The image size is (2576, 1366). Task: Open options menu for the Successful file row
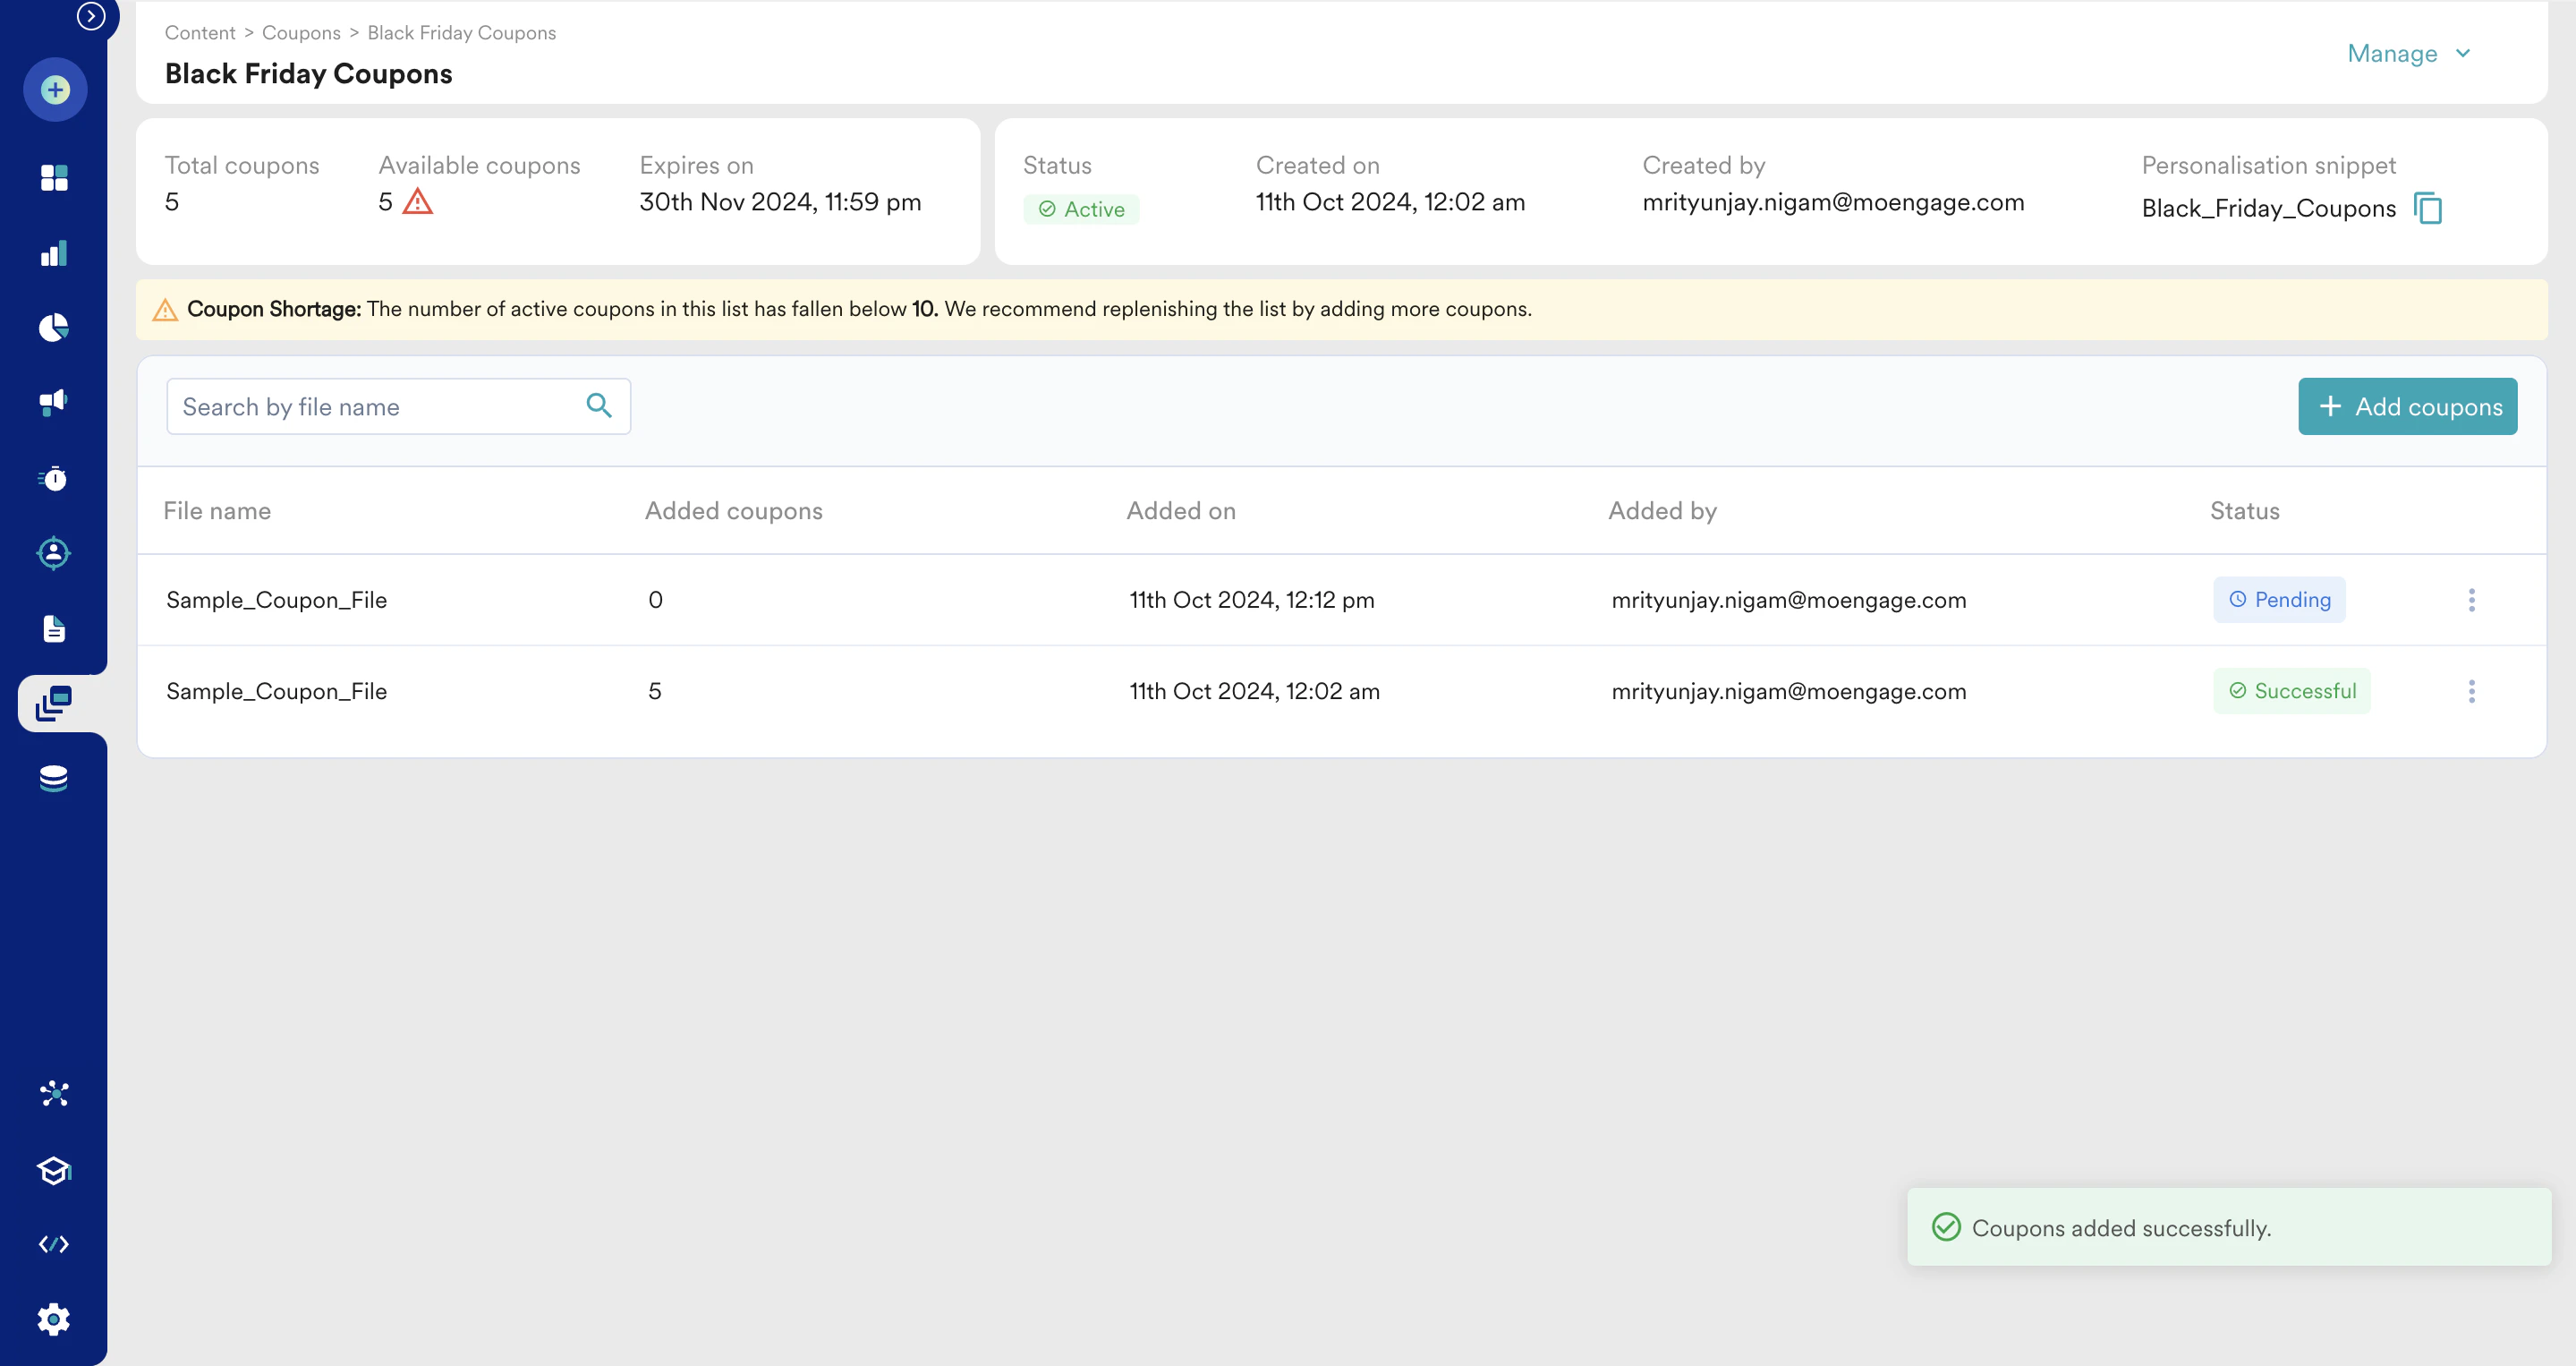click(2471, 690)
